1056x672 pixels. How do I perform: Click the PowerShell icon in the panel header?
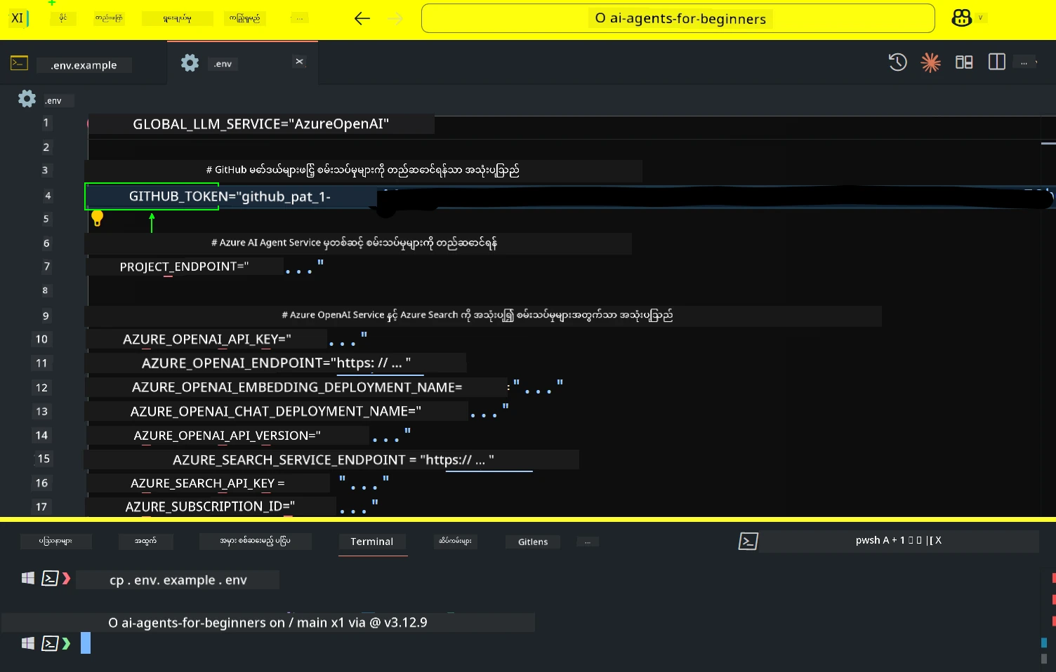748,541
